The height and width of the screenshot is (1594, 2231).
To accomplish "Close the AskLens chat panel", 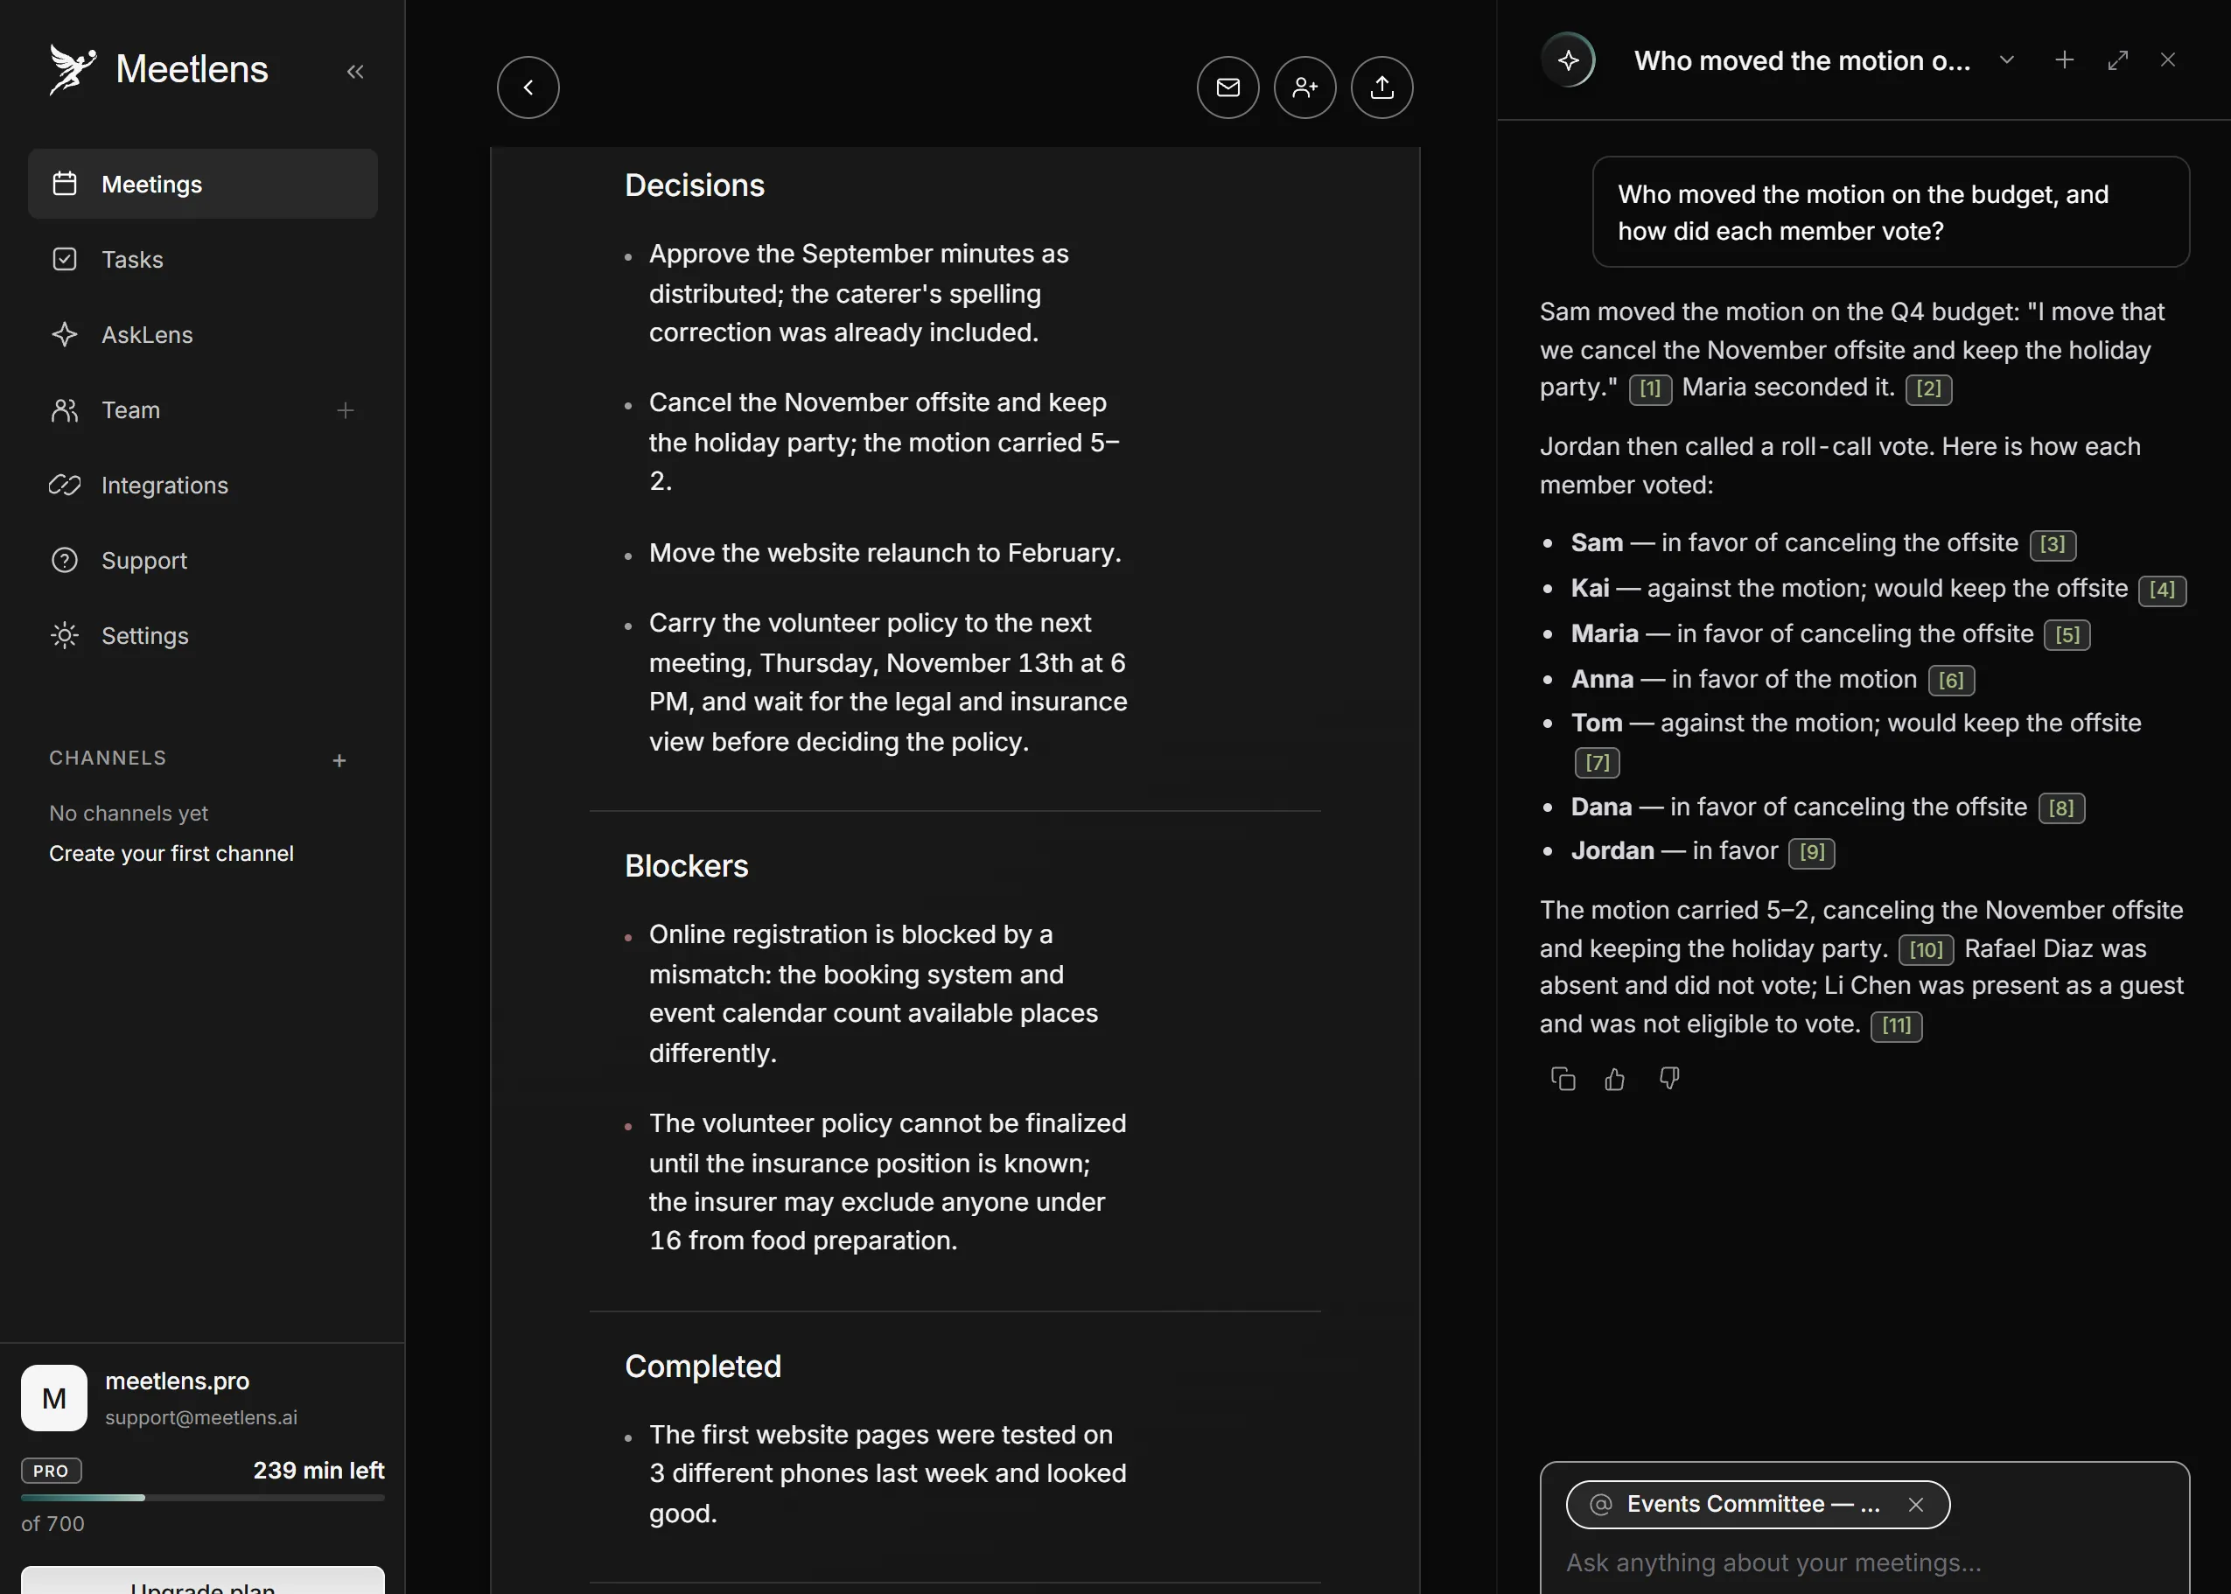I will (2167, 59).
